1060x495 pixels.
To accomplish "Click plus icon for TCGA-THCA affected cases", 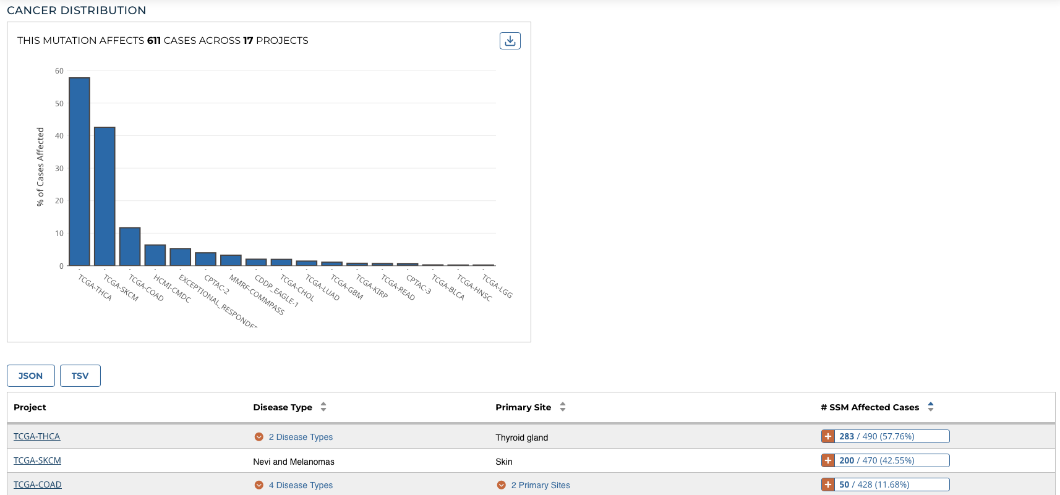I will click(x=828, y=436).
